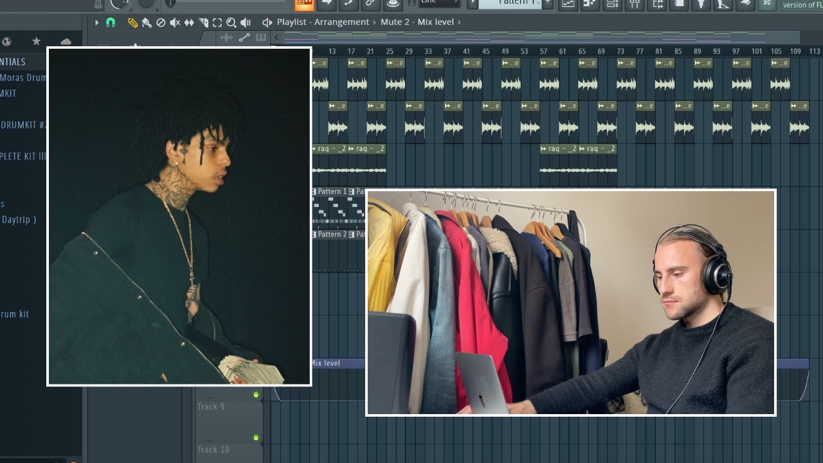Select Track 10 header label
Viewport: 823px width, 463px height.
coord(213,449)
